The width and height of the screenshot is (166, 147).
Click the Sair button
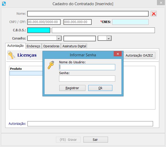tap(96, 140)
